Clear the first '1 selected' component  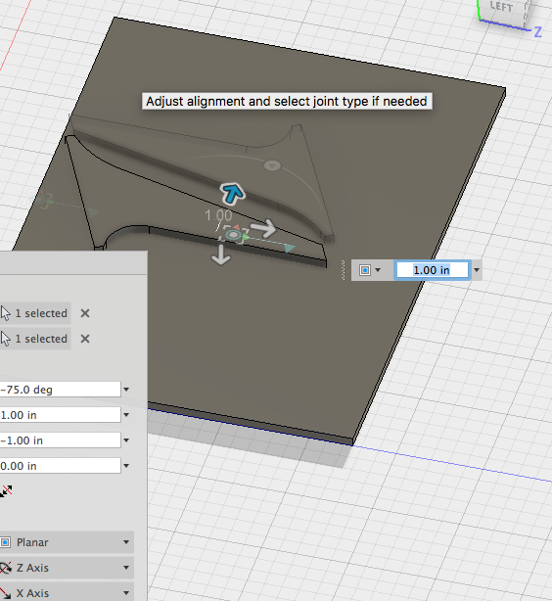click(85, 313)
